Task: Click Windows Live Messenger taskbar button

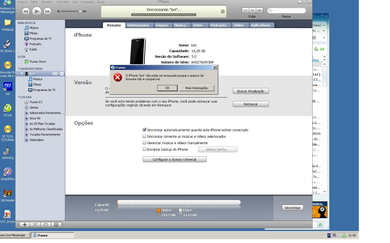Action: [14, 235]
